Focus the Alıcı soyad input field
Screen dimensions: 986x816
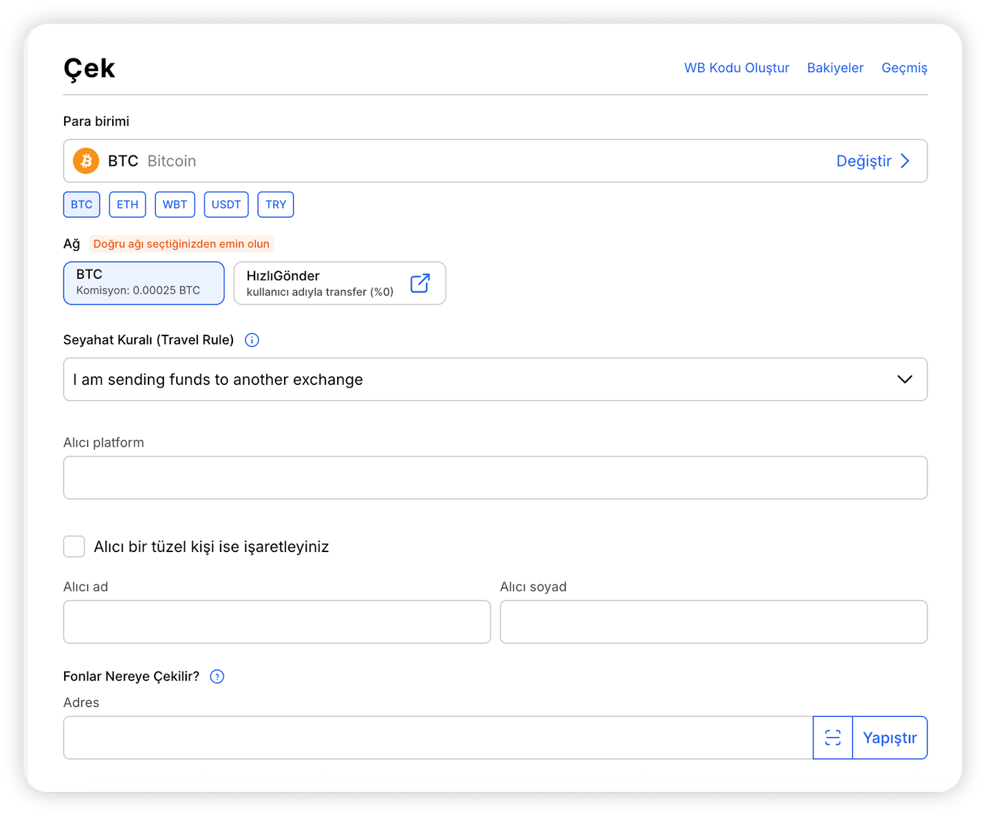pyautogui.click(x=714, y=622)
